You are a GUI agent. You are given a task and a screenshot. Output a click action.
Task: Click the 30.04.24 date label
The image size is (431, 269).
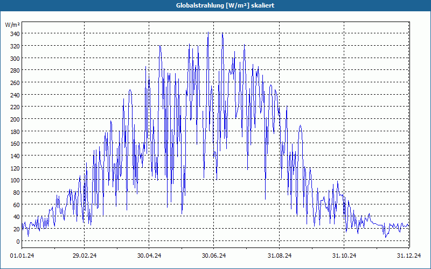coord(149,256)
